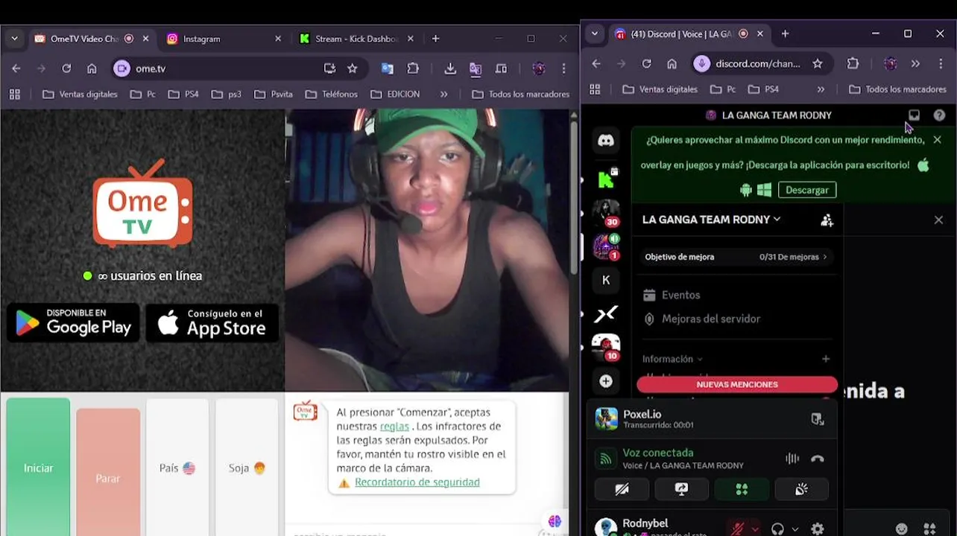Reload the Discord page

(646, 64)
